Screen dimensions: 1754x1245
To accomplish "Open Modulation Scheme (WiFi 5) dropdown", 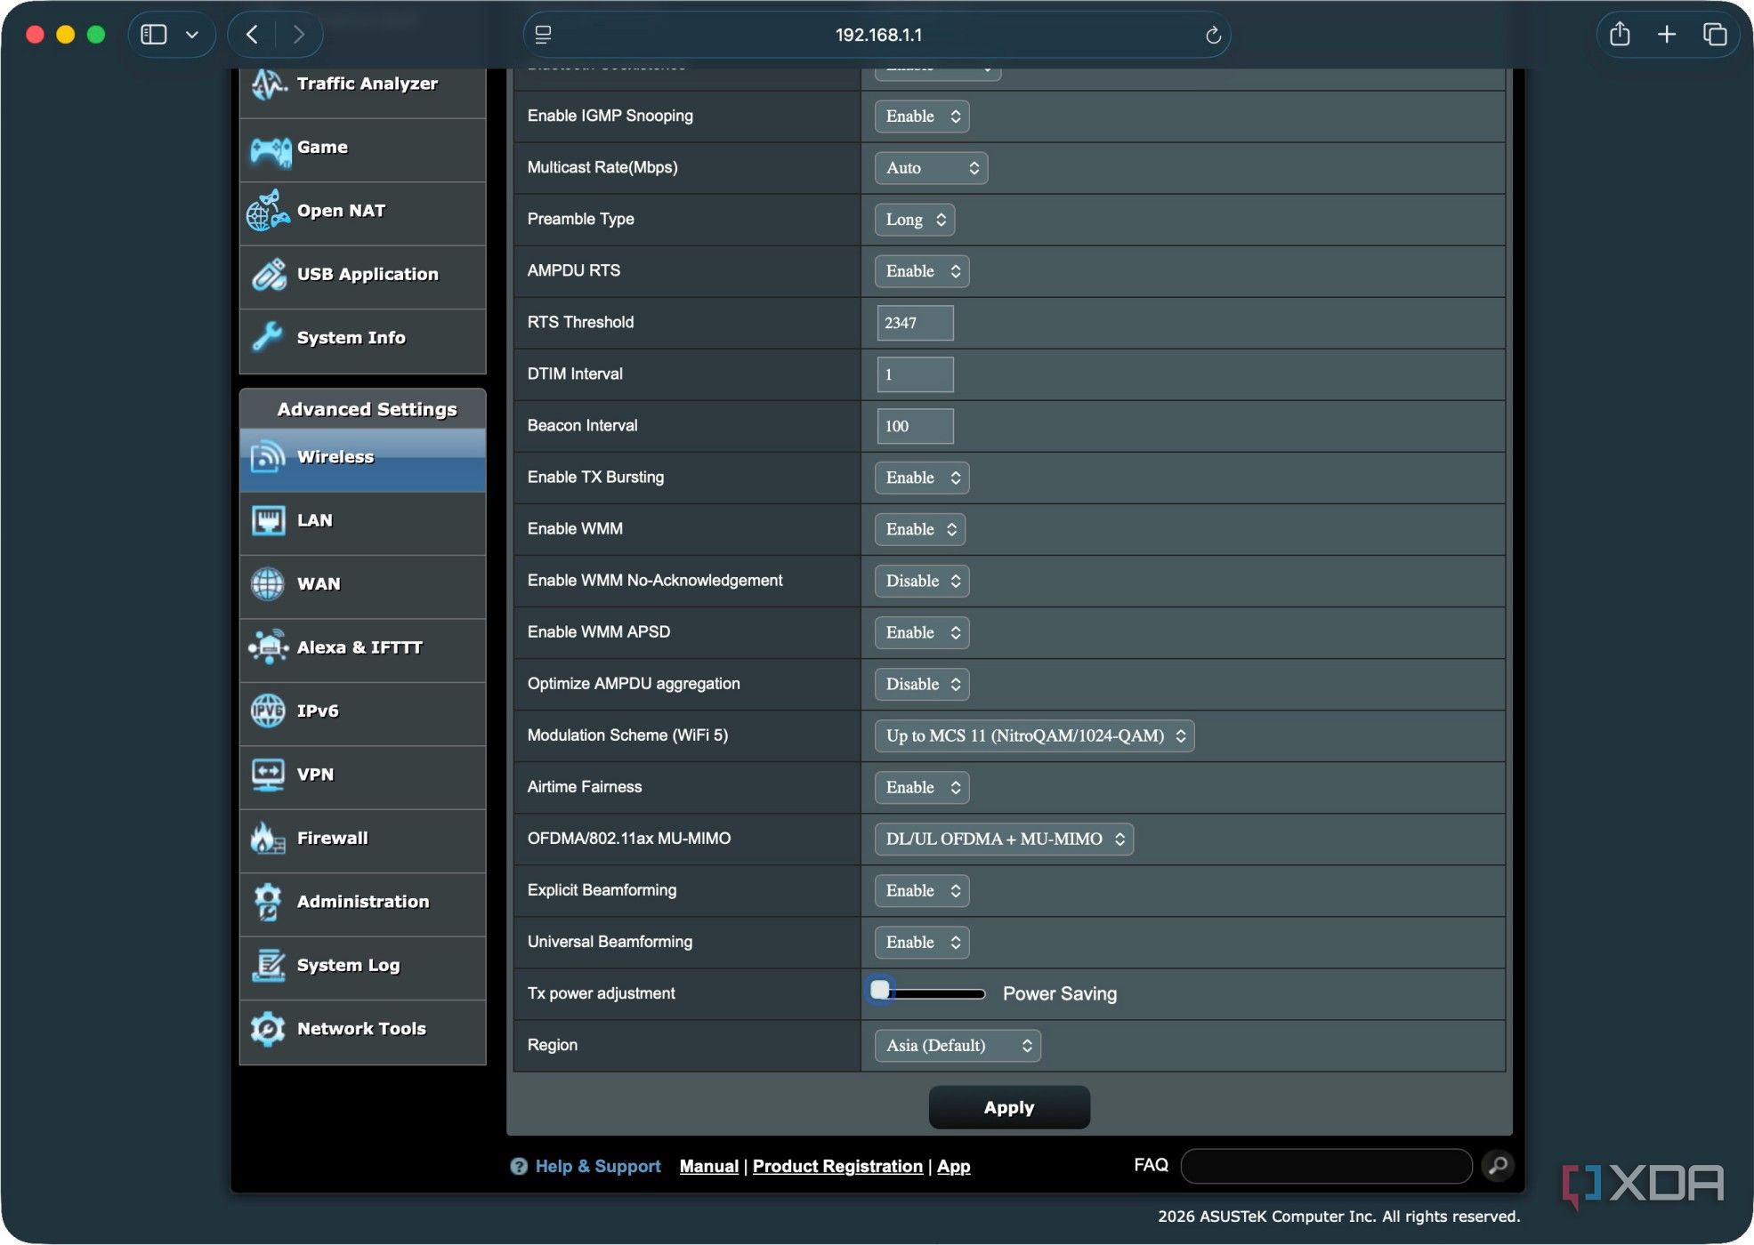I will pyautogui.click(x=1034, y=735).
